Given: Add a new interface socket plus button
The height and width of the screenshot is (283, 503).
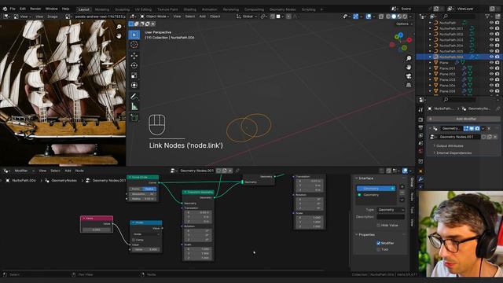Looking at the screenshot, I should click(402, 186).
